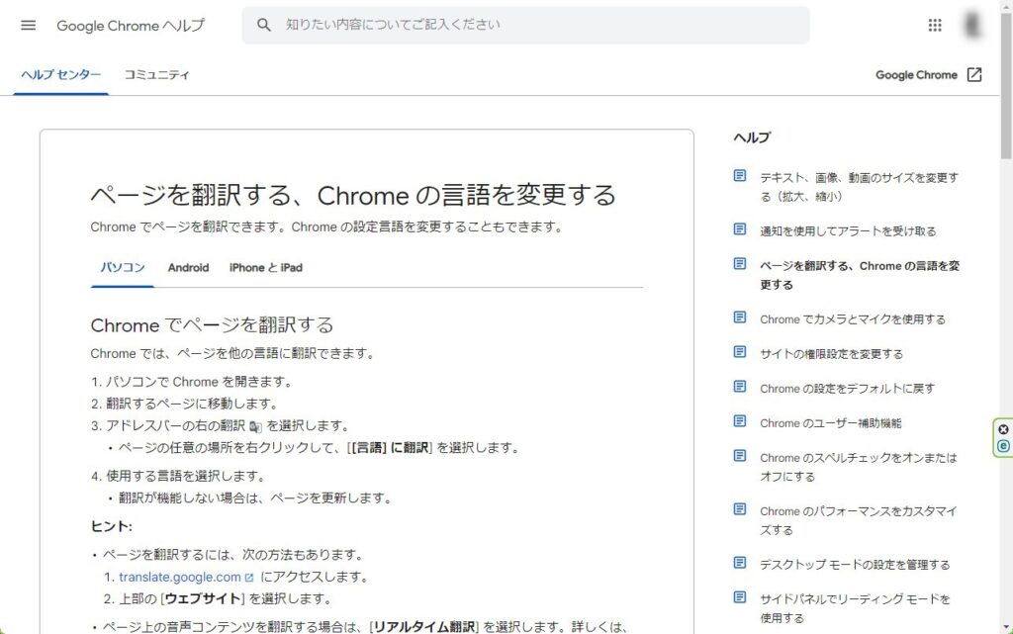The image size is (1013, 634).
Task: Click document icon beside 通知を使用してアラートを受け取る
Action: pos(740,229)
